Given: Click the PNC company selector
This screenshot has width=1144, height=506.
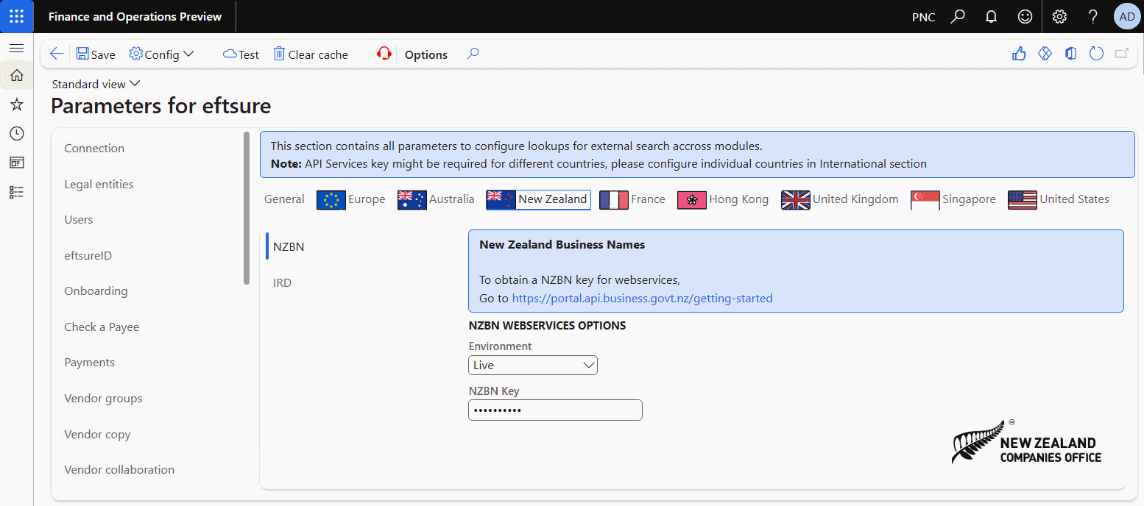Looking at the screenshot, I should pyautogui.click(x=923, y=17).
